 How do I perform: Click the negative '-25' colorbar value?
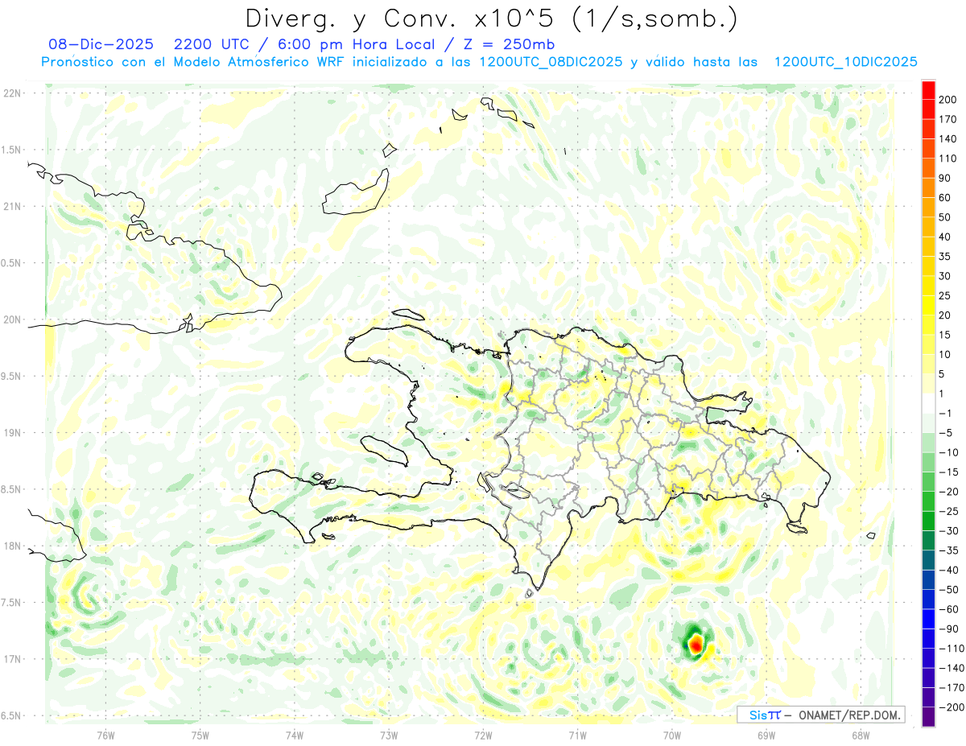pos(948,512)
